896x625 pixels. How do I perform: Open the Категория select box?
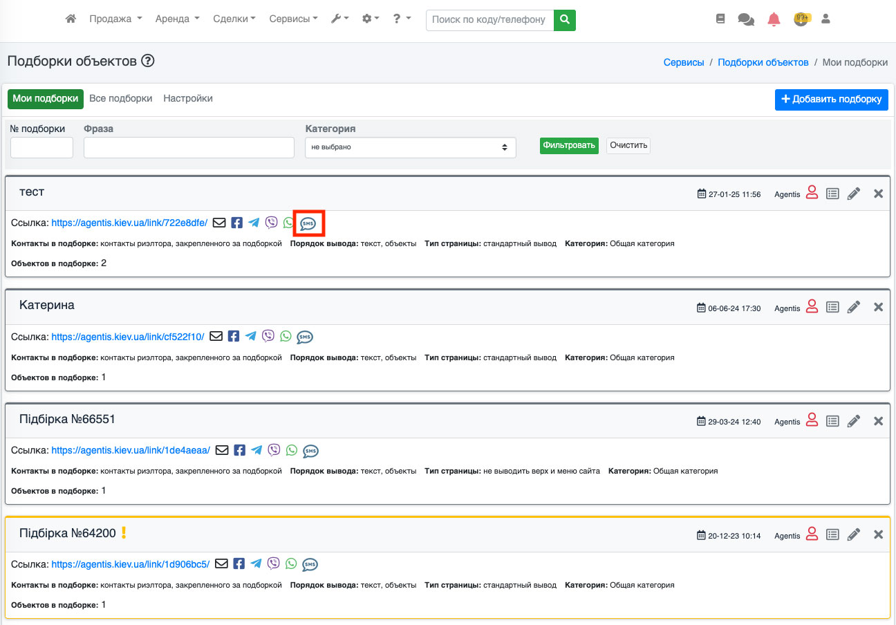click(410, 147)
